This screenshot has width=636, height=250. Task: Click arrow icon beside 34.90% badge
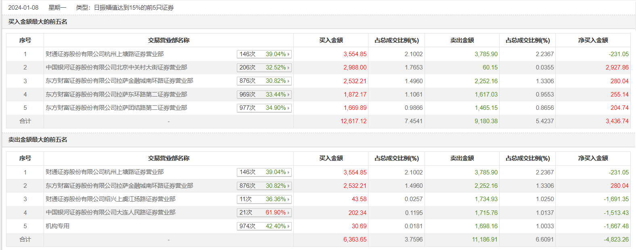[x=289, y=108]
